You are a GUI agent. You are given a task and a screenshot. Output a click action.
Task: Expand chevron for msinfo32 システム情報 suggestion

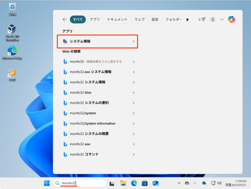(134, 82)
